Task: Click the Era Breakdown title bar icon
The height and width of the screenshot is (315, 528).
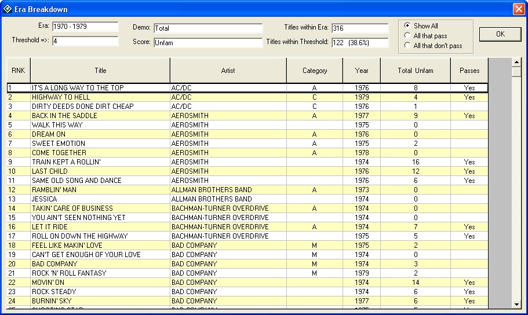Action: click(x=8, y=9)
